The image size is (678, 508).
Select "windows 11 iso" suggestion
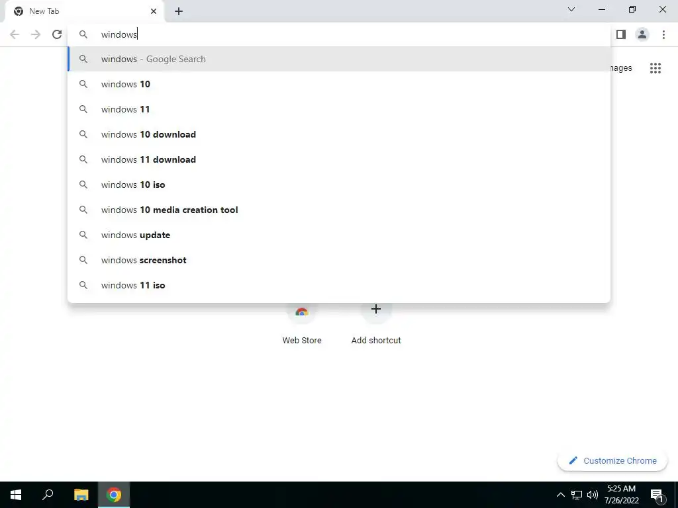pos(339,285)
